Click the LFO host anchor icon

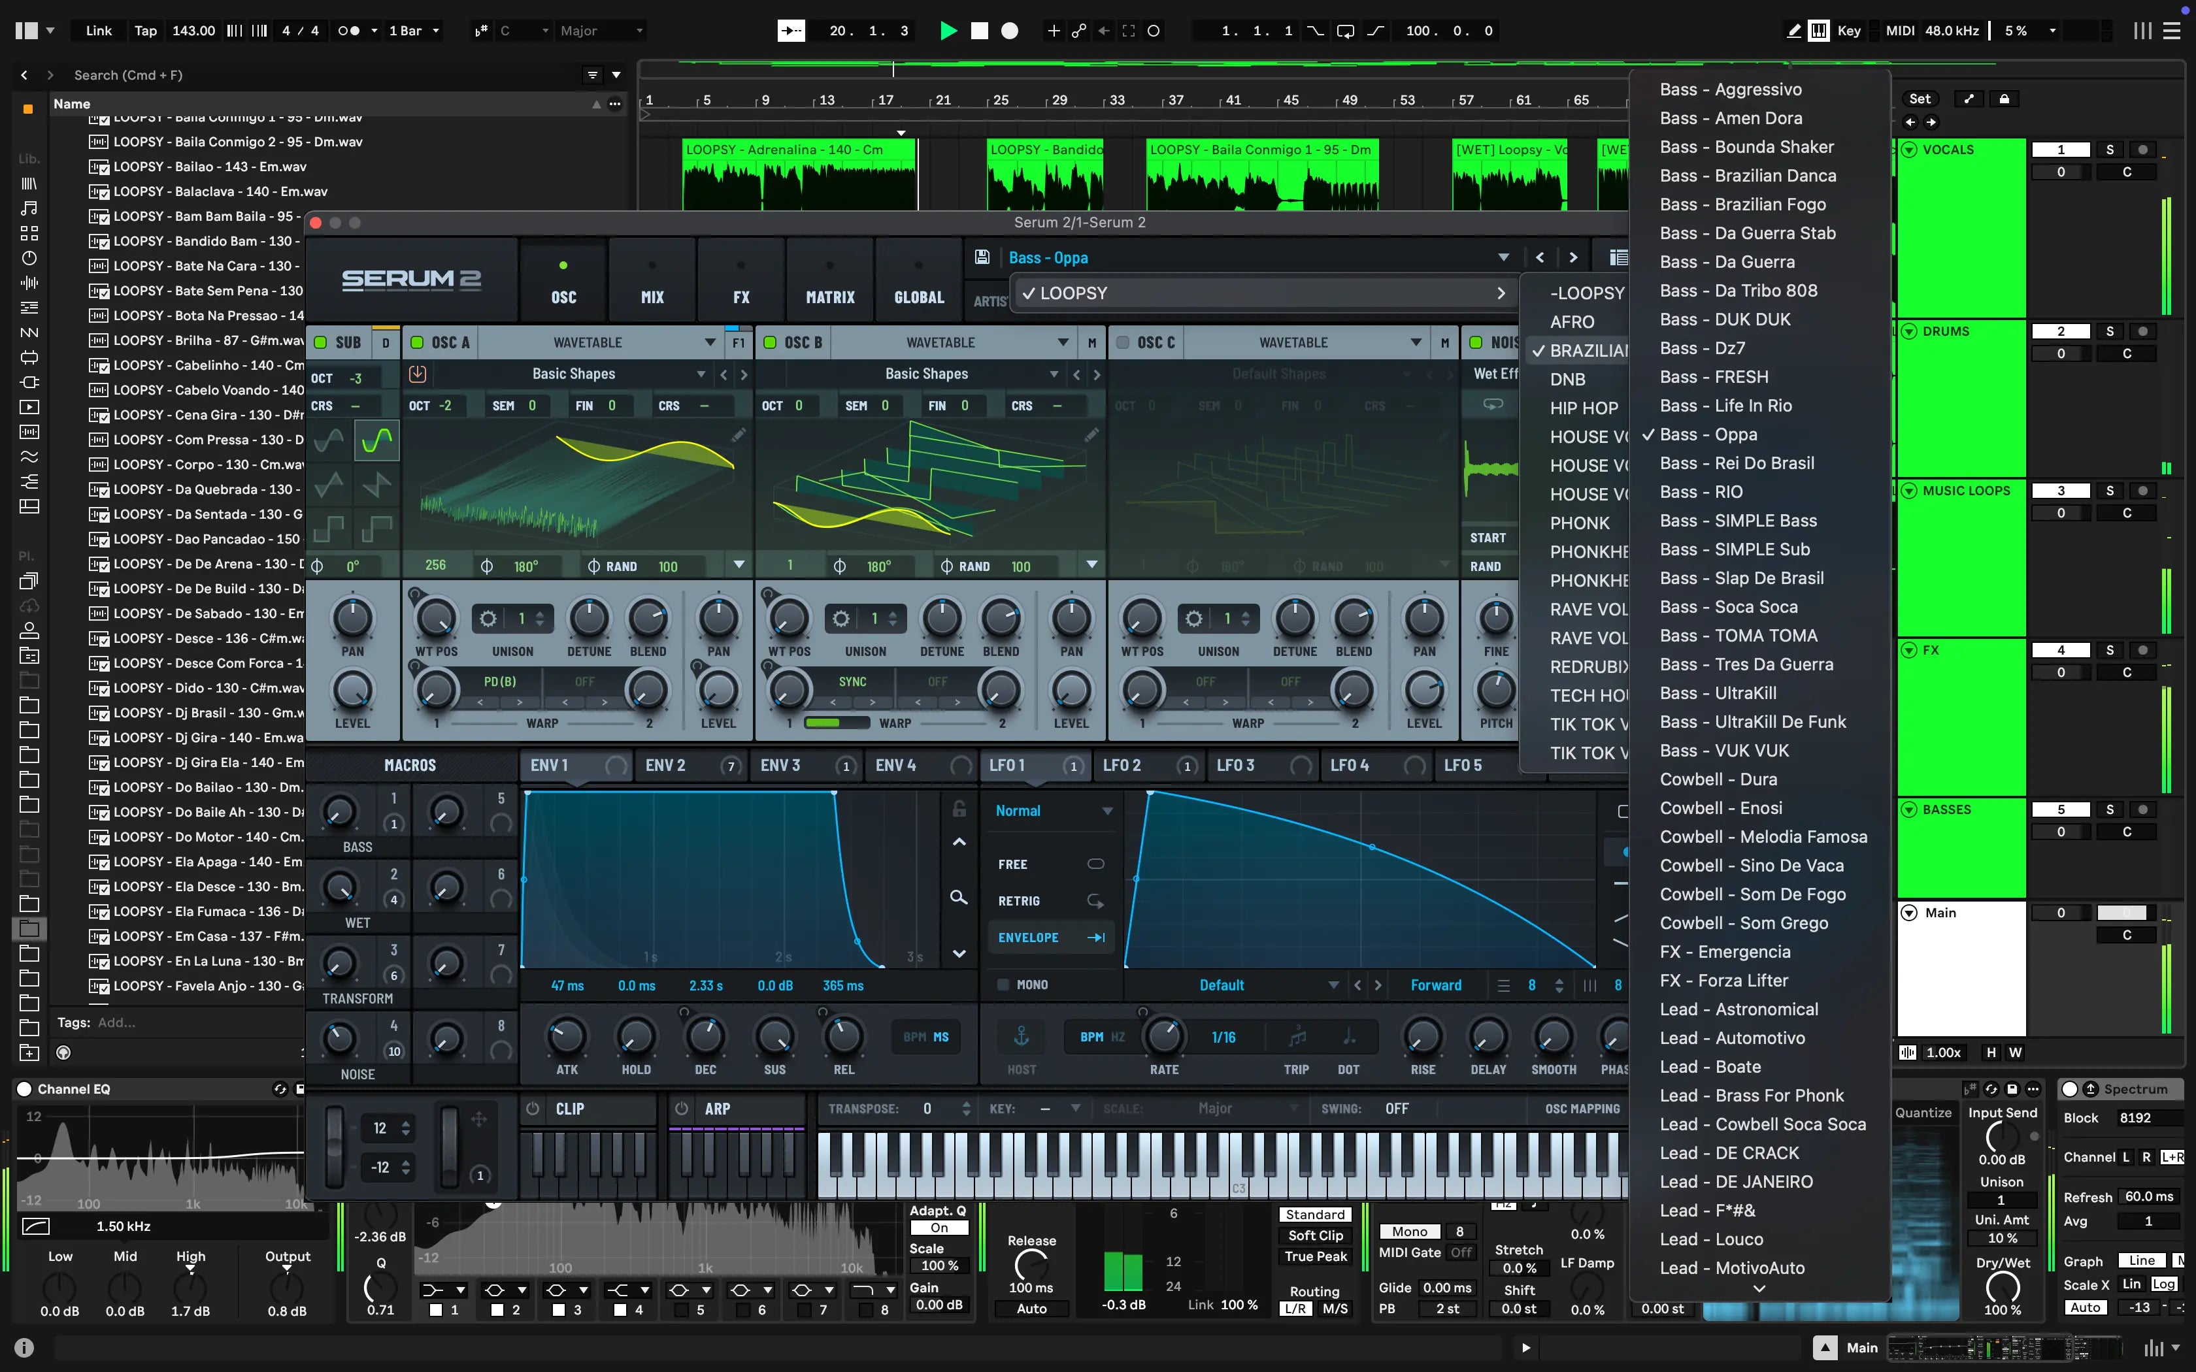pos(1021,1036)
